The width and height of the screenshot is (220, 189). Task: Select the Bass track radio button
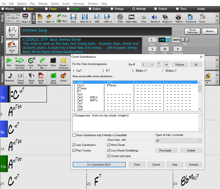25,9
